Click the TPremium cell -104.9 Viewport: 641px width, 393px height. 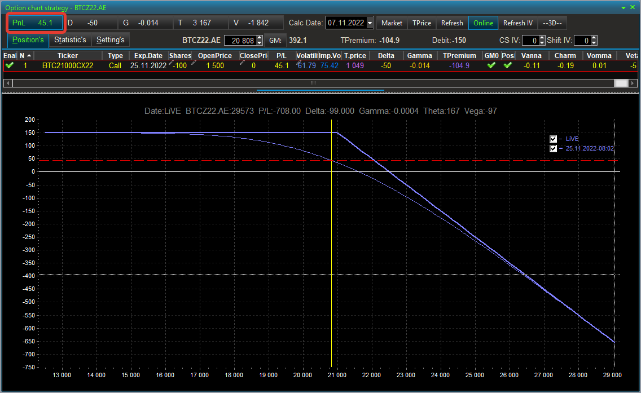tap(459, 65)
